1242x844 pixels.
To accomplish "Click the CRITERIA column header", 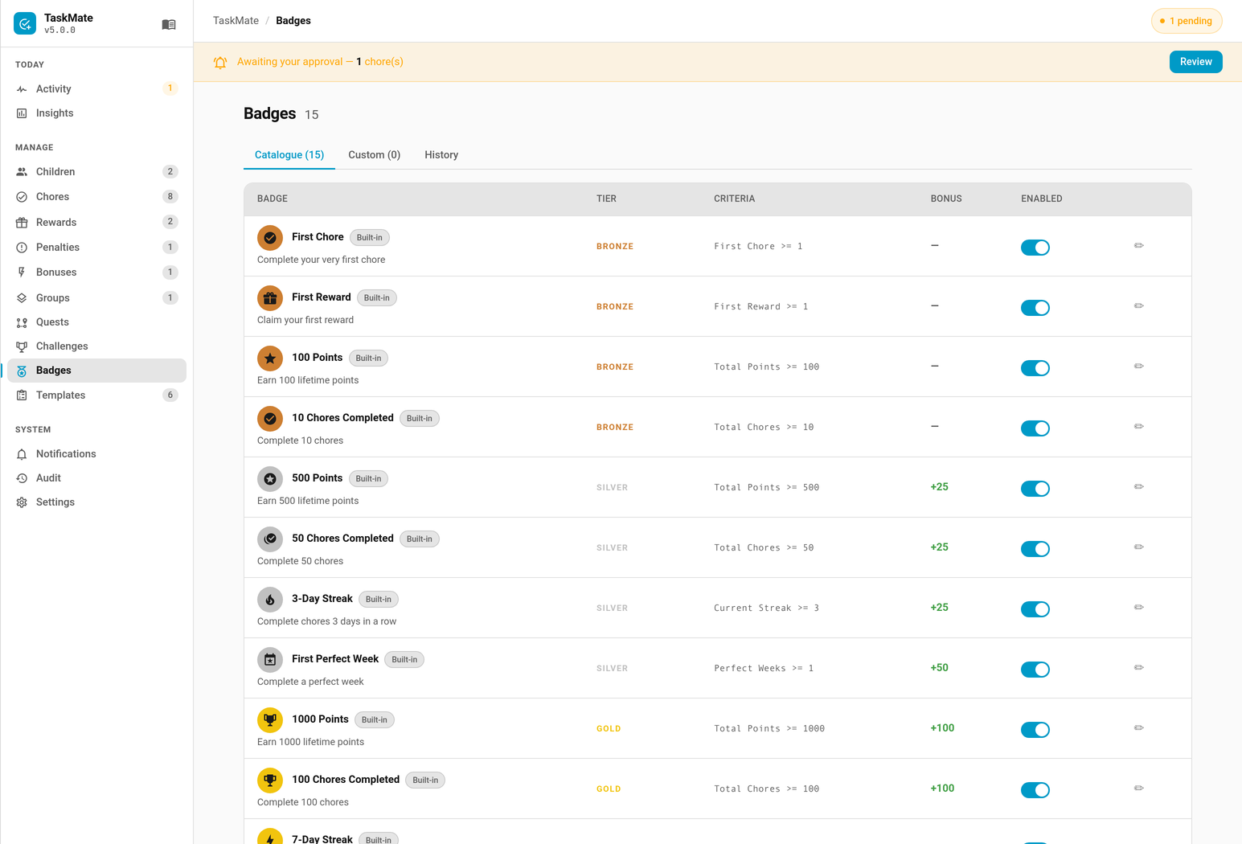I will [x=734, y=199].
